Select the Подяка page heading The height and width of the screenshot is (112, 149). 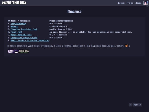(74, 12)
